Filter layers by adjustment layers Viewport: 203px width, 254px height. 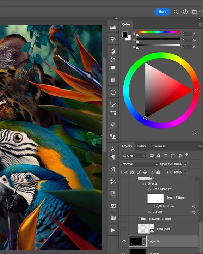tap(159, 156)
